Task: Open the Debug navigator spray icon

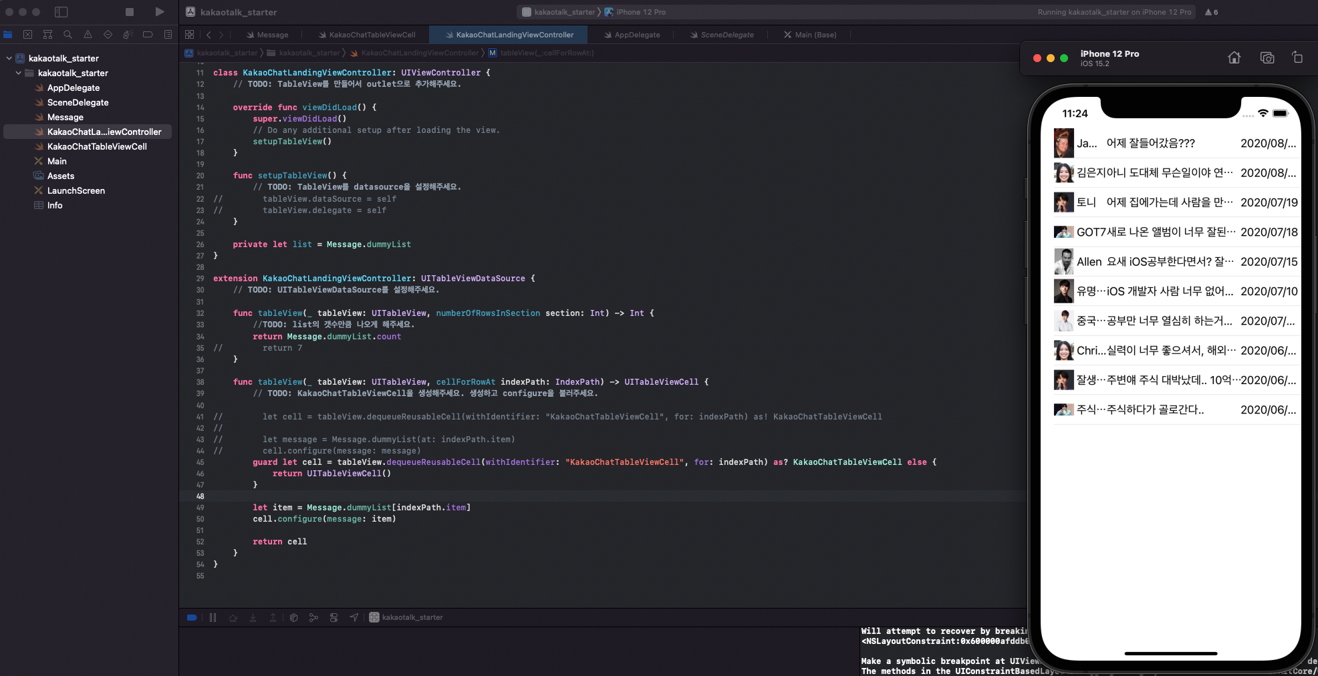Action: click(x=128, y=35)
